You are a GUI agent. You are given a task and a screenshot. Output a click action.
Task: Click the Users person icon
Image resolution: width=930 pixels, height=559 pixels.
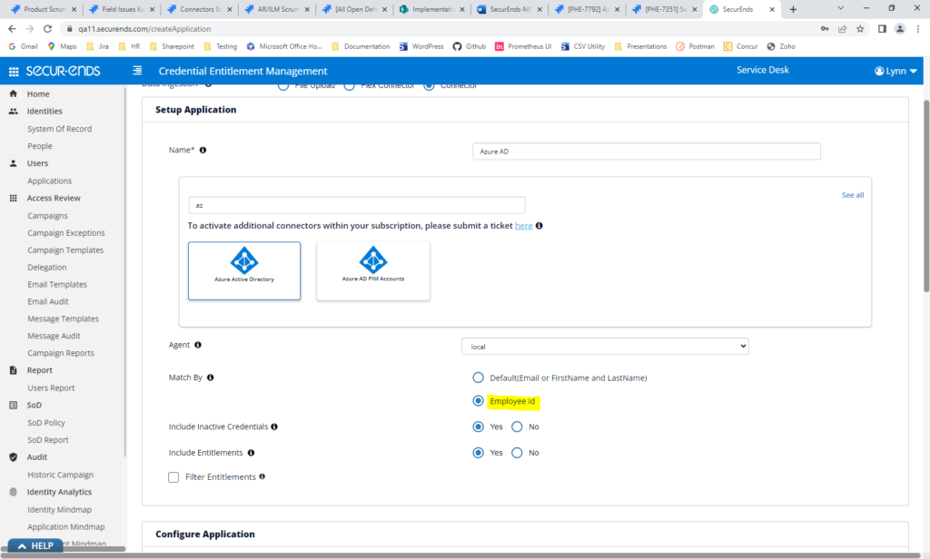pos(13,163)
